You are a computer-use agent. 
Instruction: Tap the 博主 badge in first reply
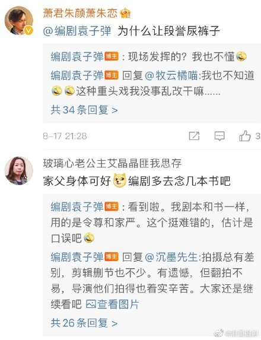point(112,56)
